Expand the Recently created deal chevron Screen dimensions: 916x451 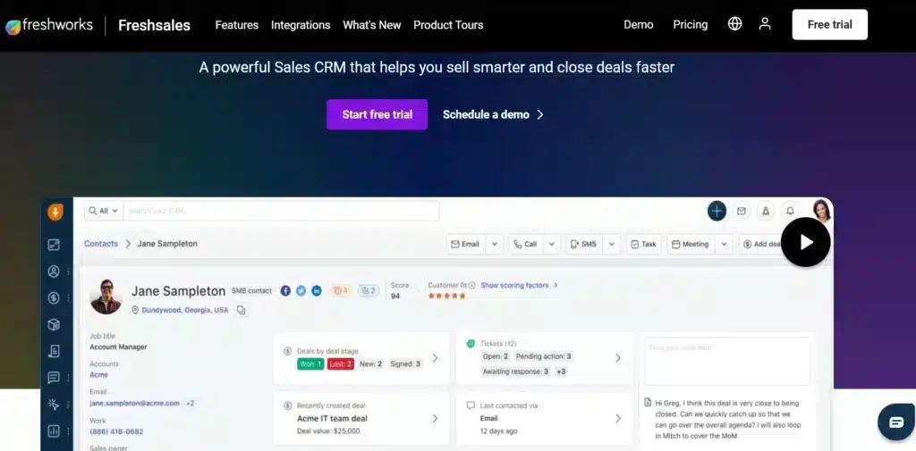[435, 418]
